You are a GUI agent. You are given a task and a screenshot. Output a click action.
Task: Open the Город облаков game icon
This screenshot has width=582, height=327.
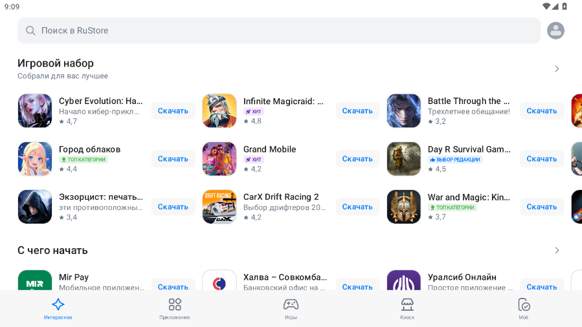(x=35, y=159)
